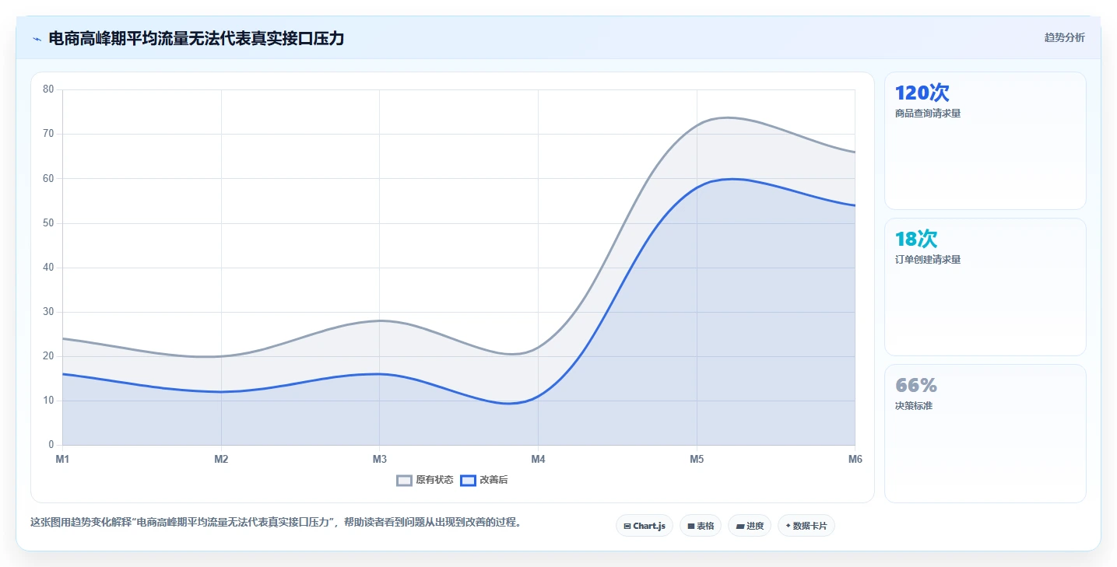Click the lightning icon beside the chart title
The image size is (1117, 567).
(37, 39)
